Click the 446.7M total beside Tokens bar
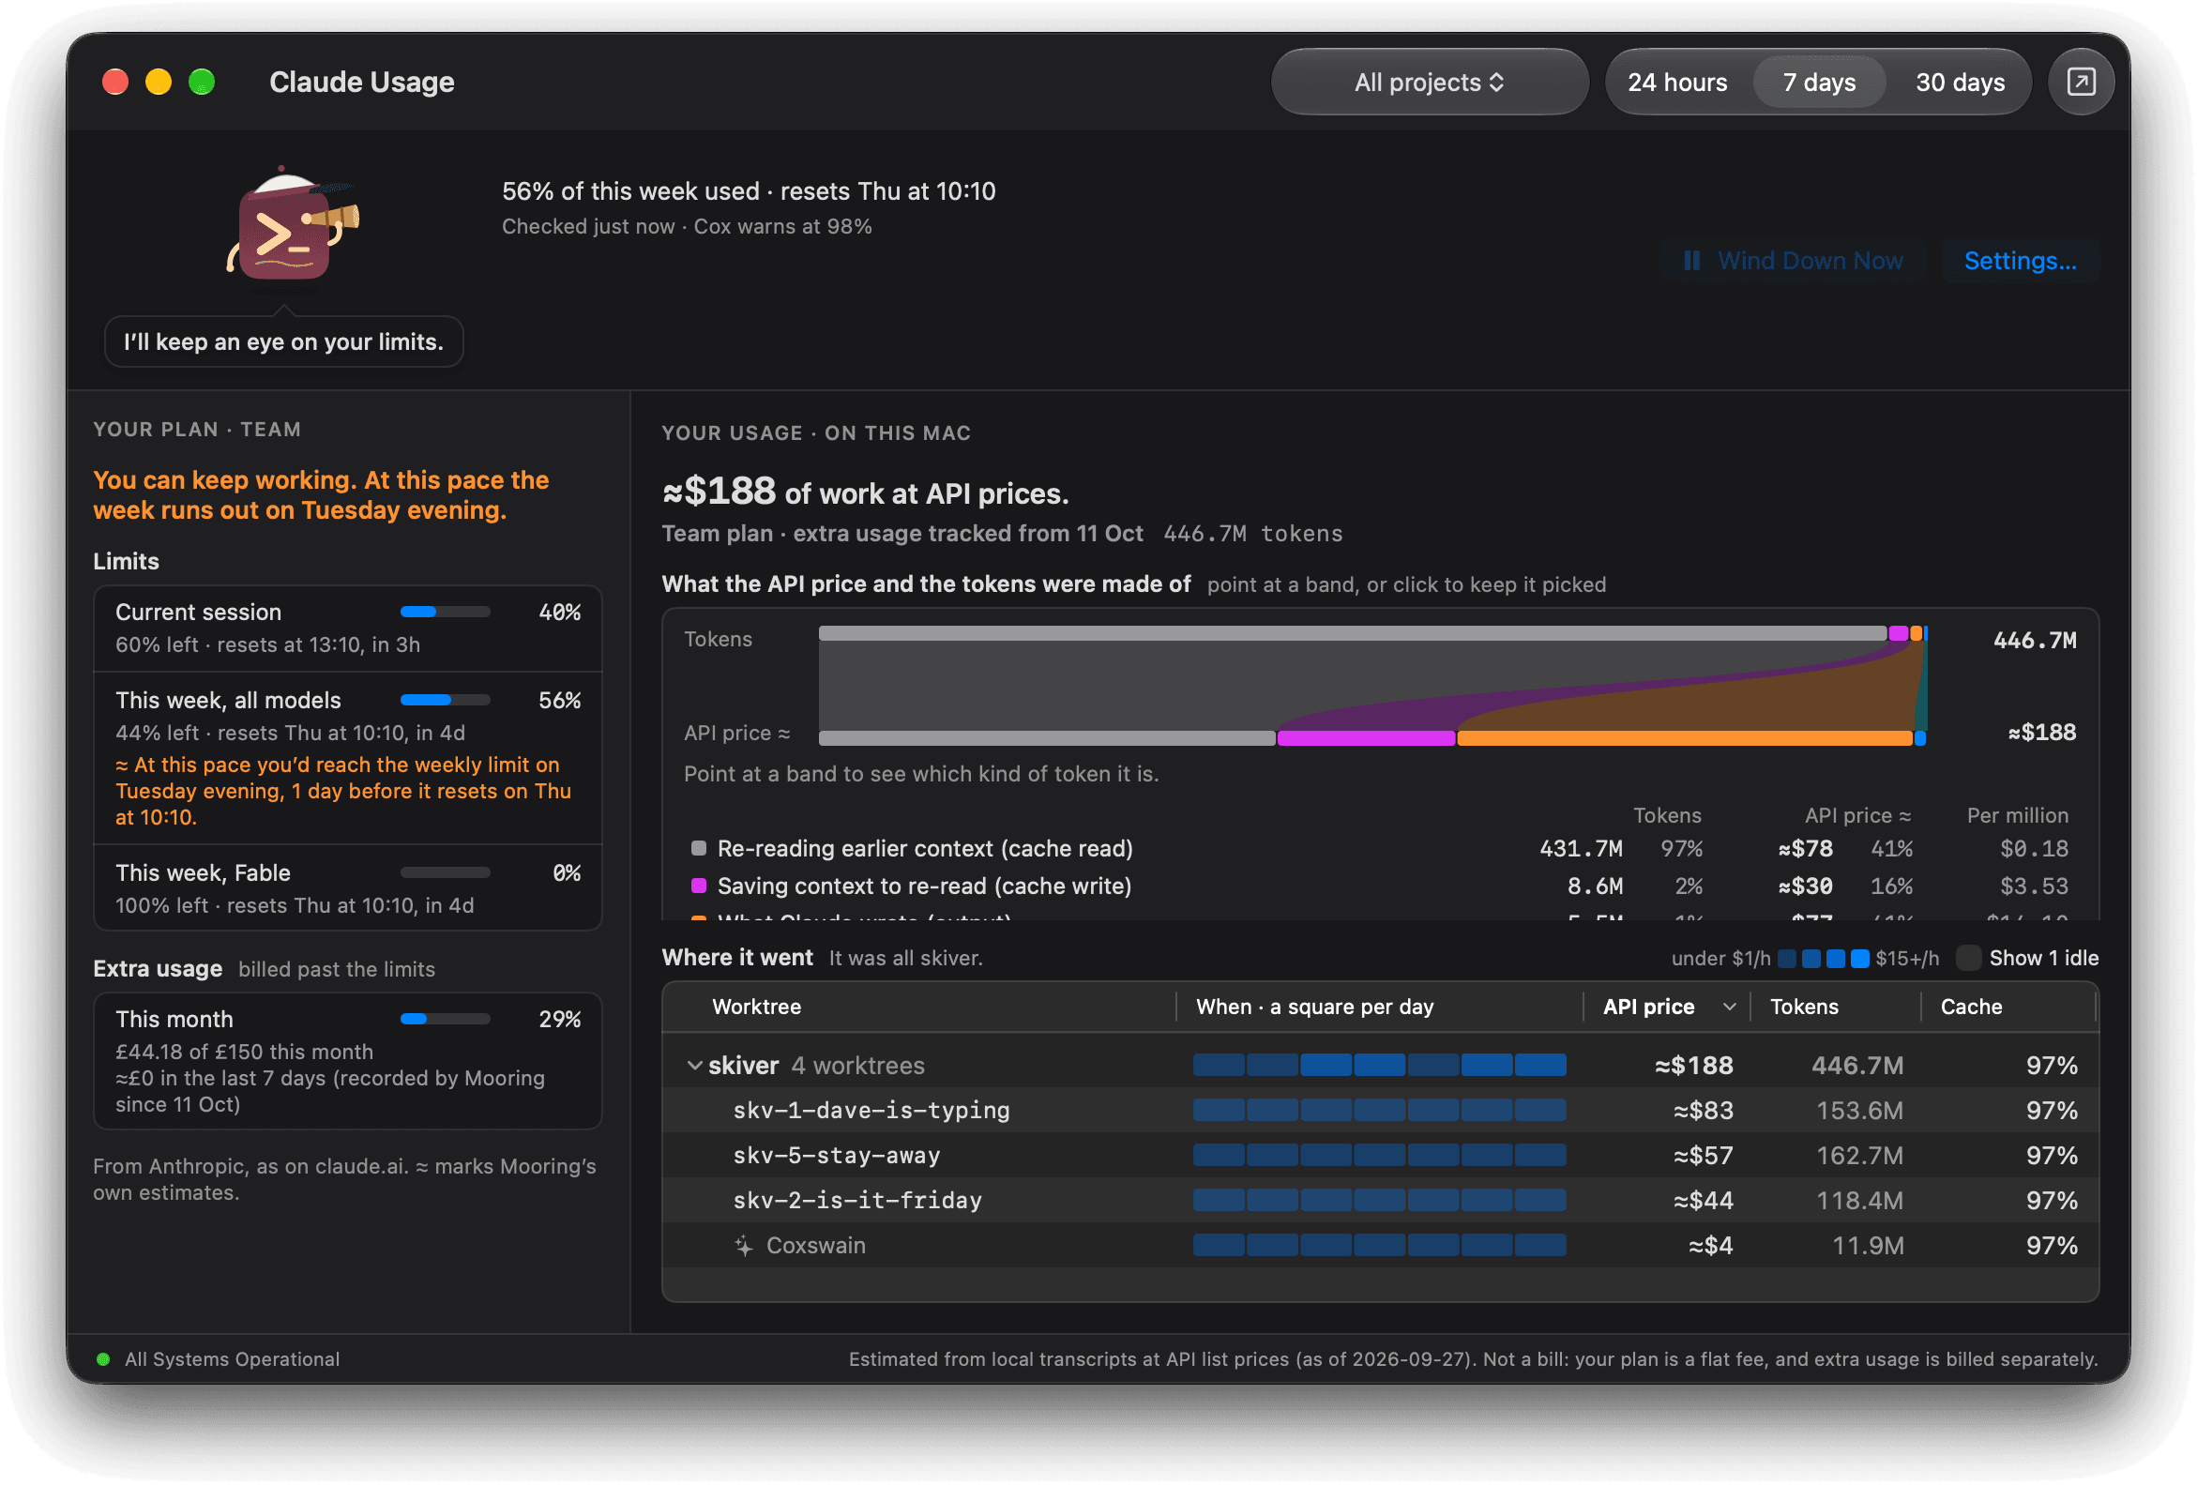 pyautogui.click(x=2035, y=641)
